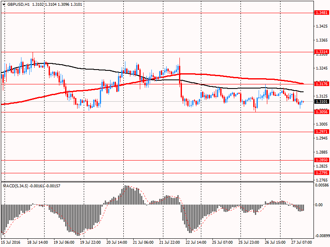The image size is (330, 247).
Task: Click the 1.2885 price scale value
Action: tap(322, 152)
